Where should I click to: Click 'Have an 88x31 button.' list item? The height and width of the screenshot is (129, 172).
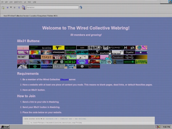34,90
